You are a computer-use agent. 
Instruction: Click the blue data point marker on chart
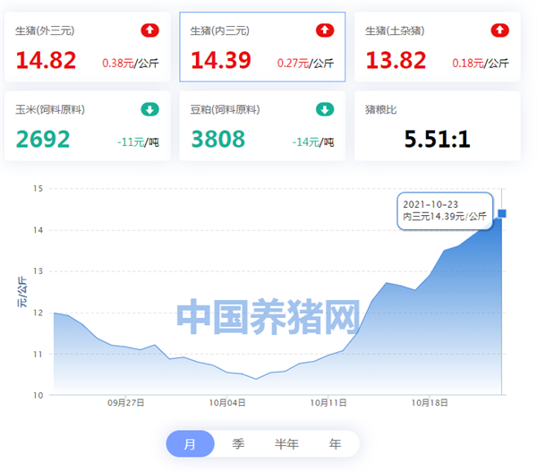[x=502, y=213]
